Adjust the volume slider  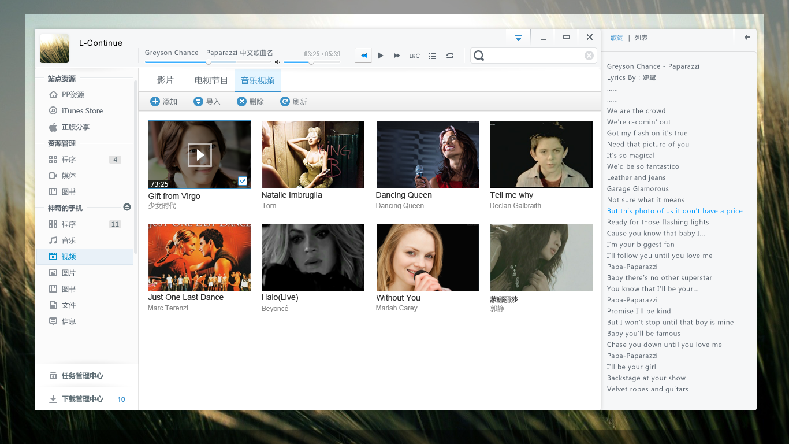[x=311, y=61]
